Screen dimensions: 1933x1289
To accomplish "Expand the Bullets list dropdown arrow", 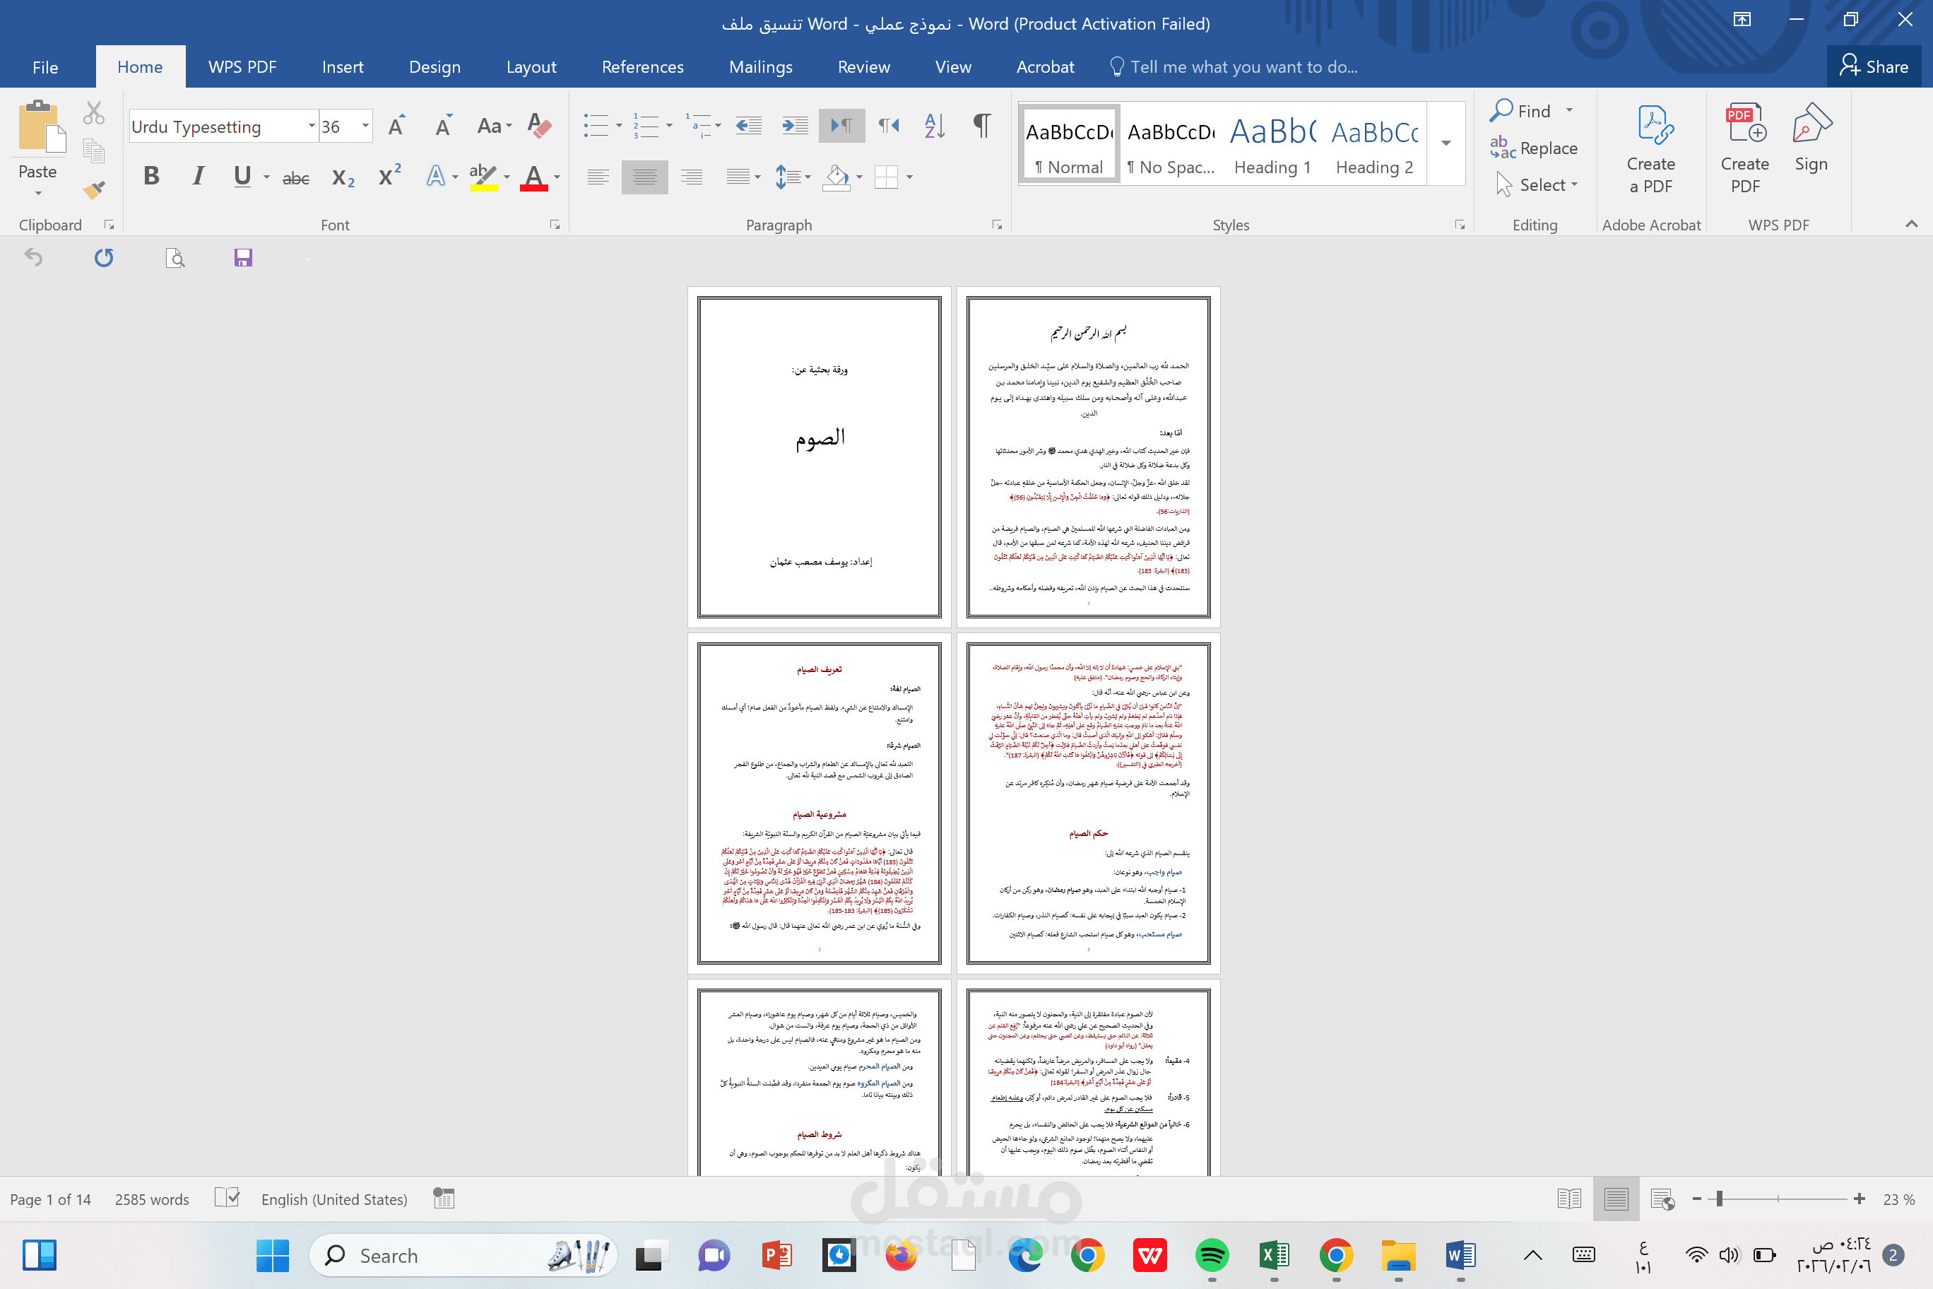I will click(619, 126).
